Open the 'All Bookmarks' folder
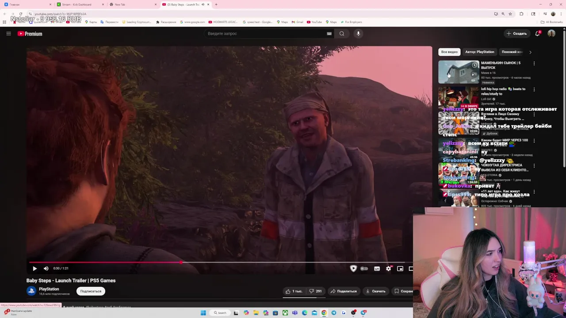 (x=552, y=22)
